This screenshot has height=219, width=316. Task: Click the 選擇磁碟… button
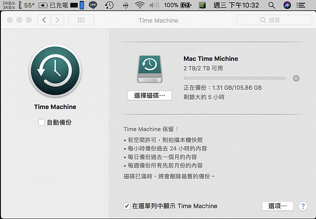(x=150, y=95)
